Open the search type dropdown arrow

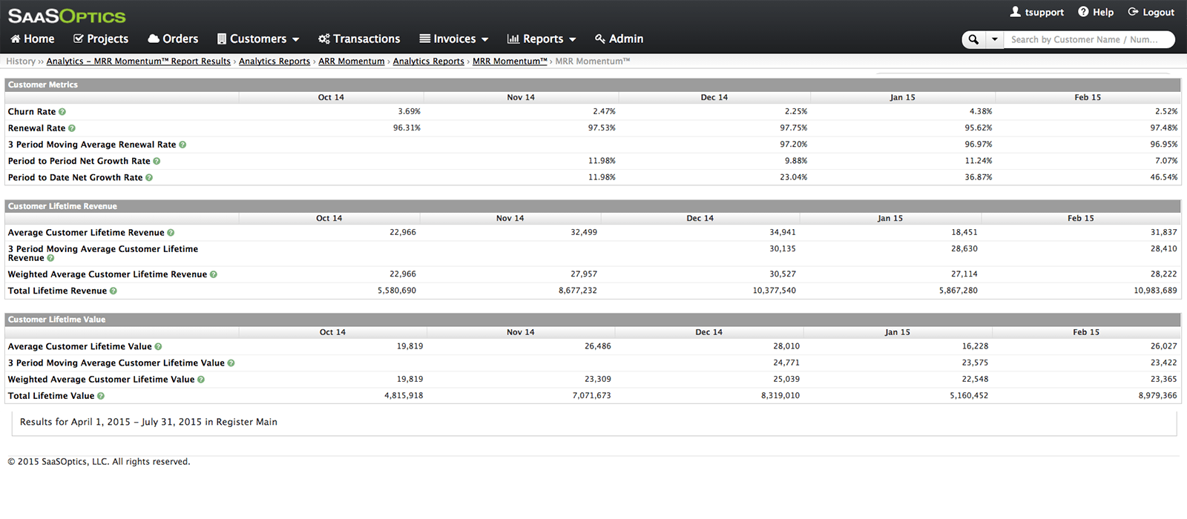[x=995, y=39]
